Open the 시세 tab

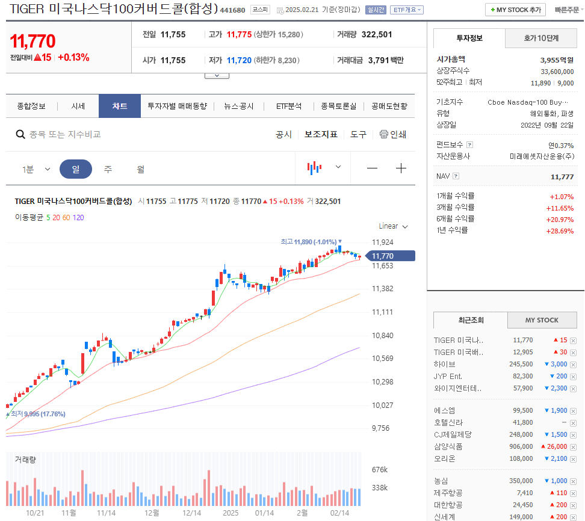[x=78, y=106]
